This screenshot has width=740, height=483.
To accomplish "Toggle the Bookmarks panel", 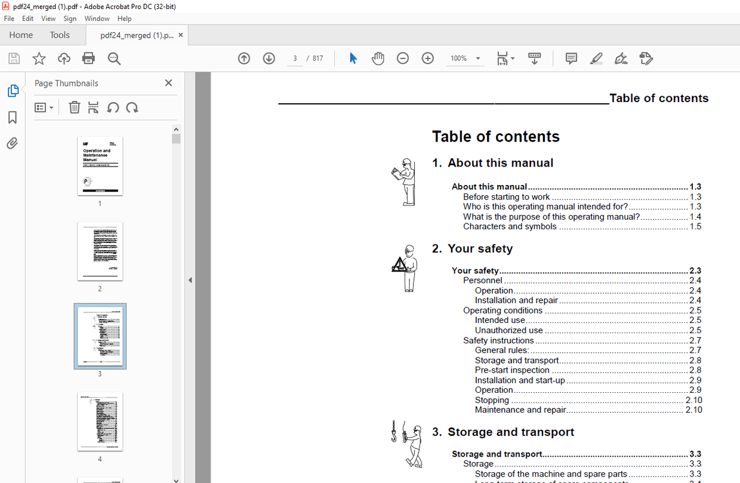I will (x=13, y=118).
